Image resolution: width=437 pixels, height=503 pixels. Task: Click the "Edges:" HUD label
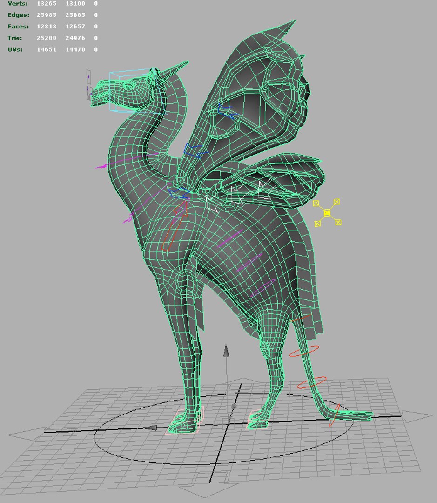pyautogui.click(x=19, y=15)
